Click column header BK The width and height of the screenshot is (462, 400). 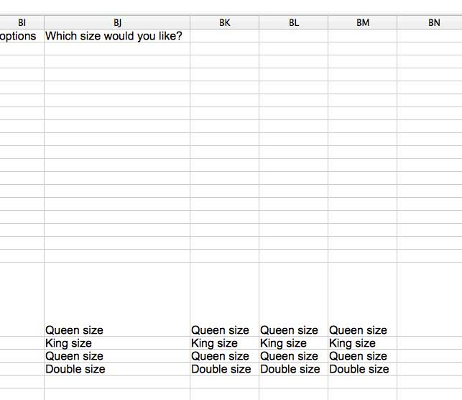click(x=225, y=22)
